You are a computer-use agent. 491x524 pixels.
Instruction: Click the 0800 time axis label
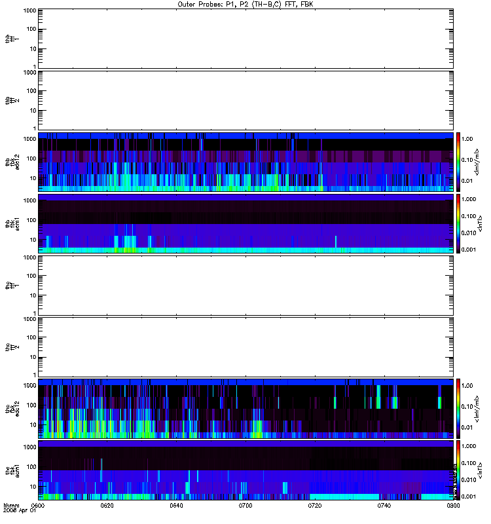453,506
